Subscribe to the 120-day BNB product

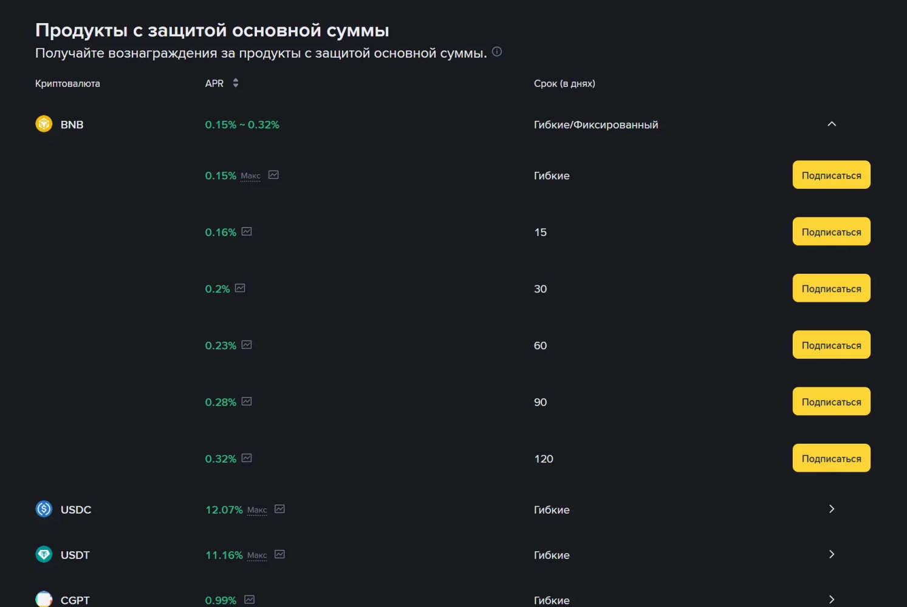tap(831, 458)
